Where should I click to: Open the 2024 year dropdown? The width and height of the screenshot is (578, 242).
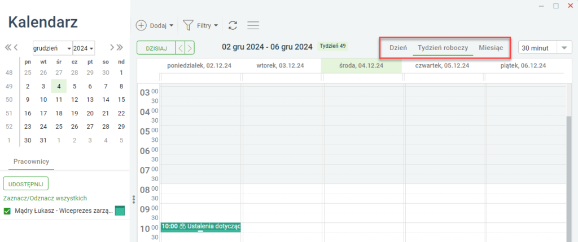84,48
